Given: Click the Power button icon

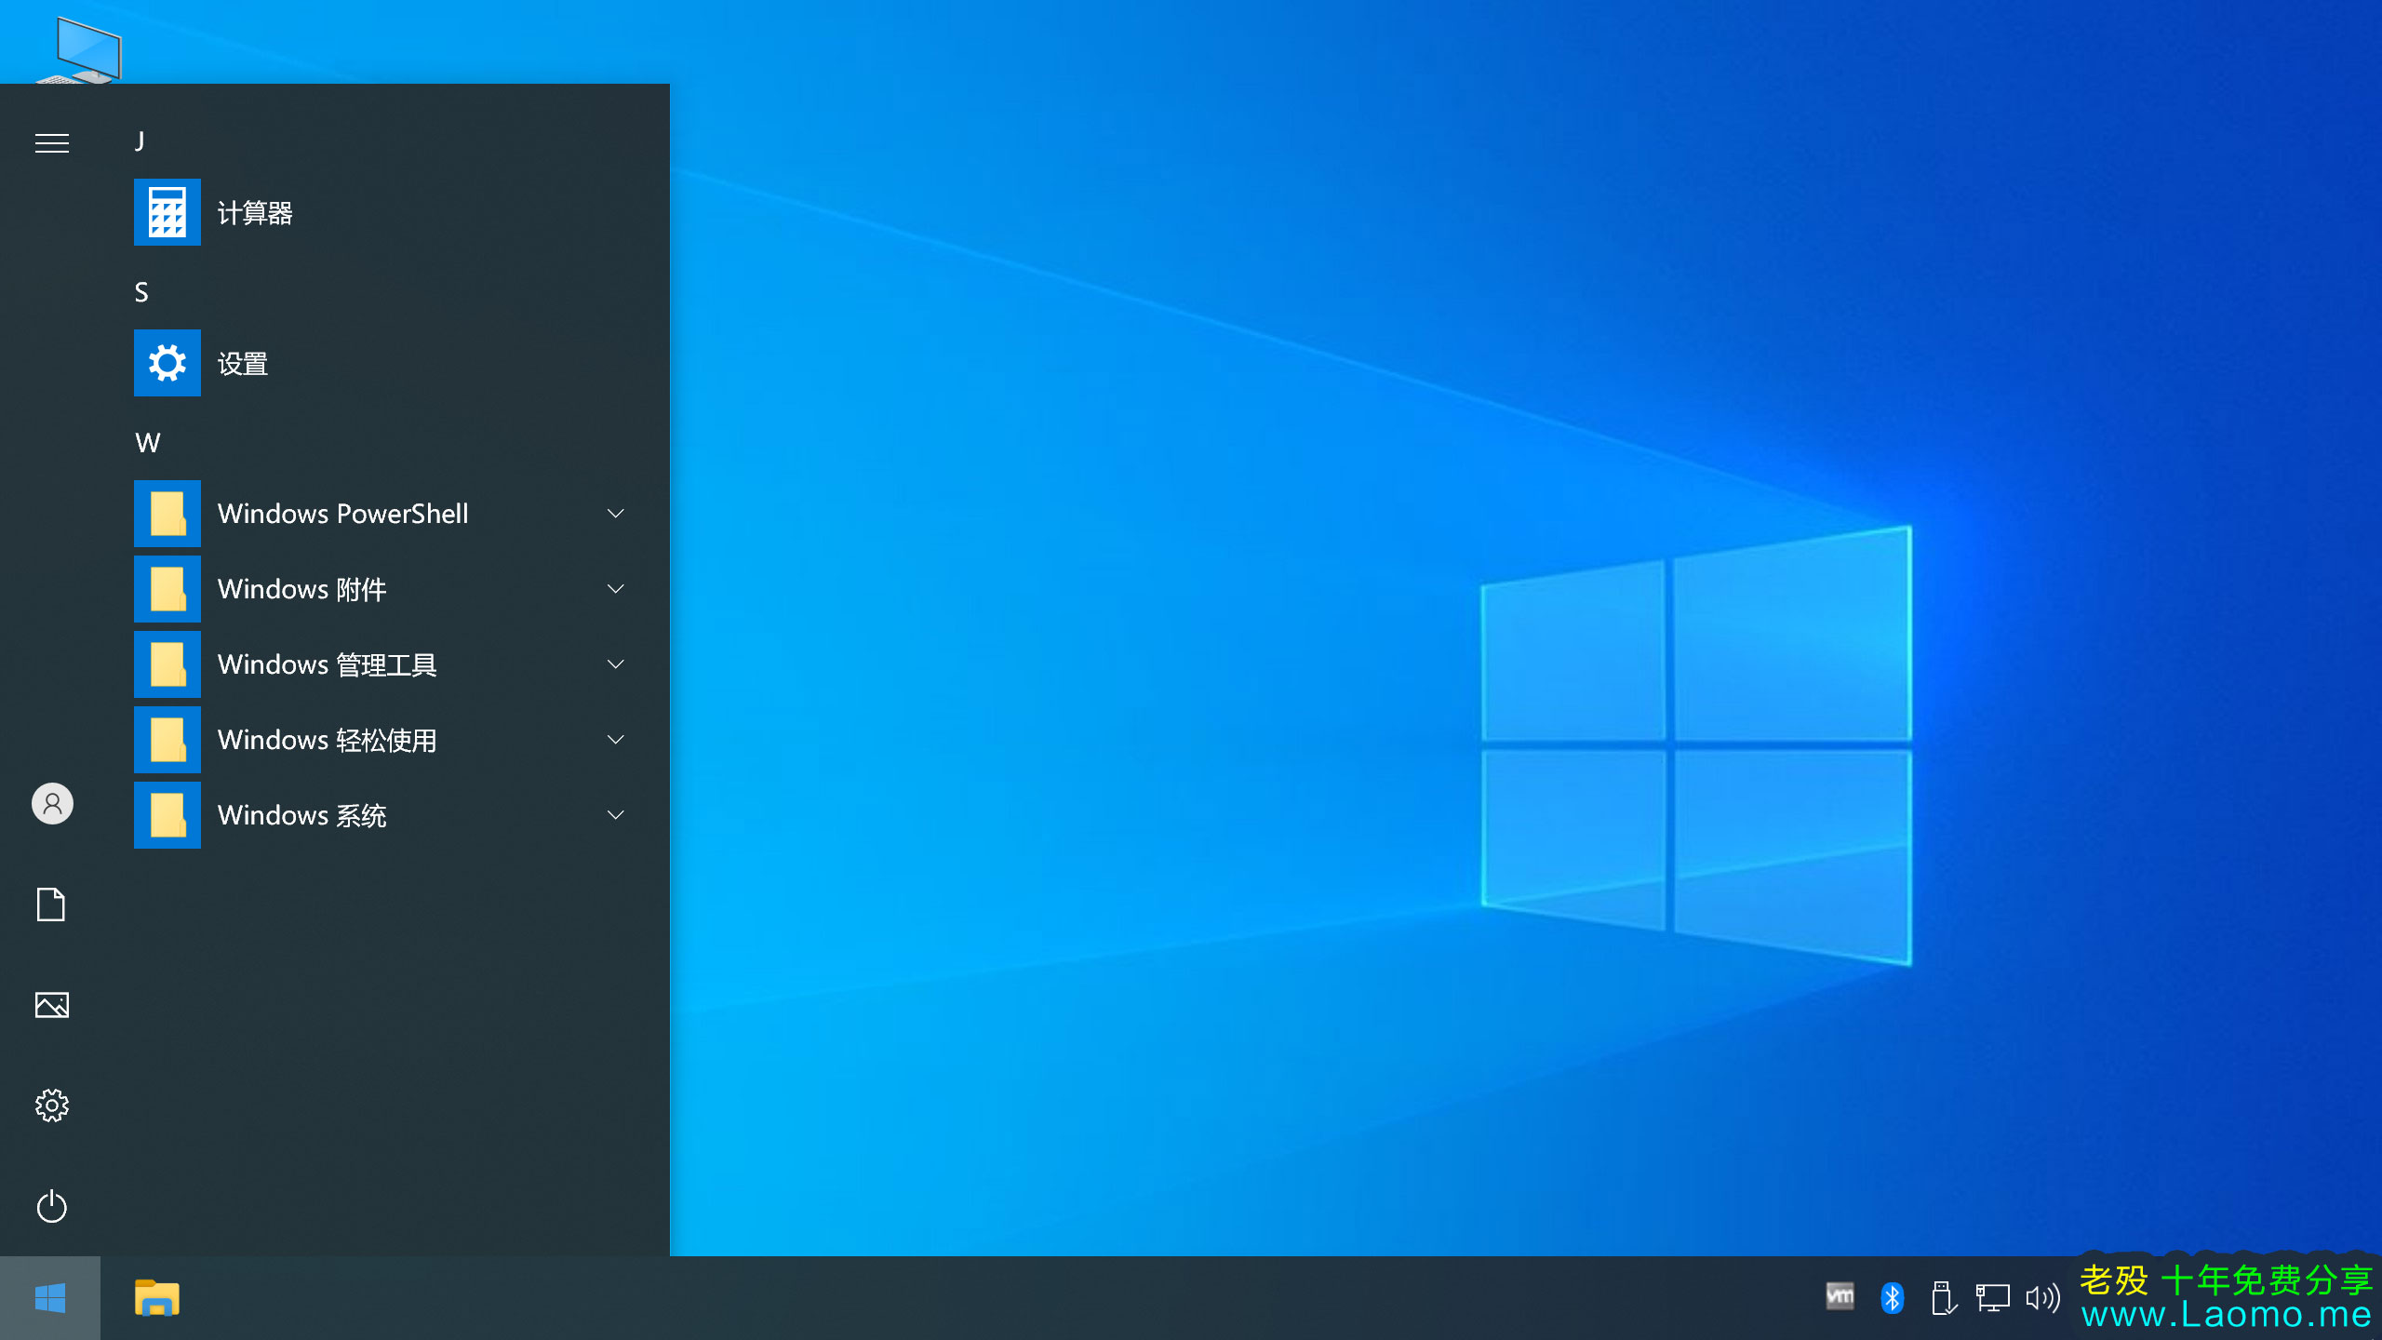Looking at the screenshot, I should tap(52, 1206).
